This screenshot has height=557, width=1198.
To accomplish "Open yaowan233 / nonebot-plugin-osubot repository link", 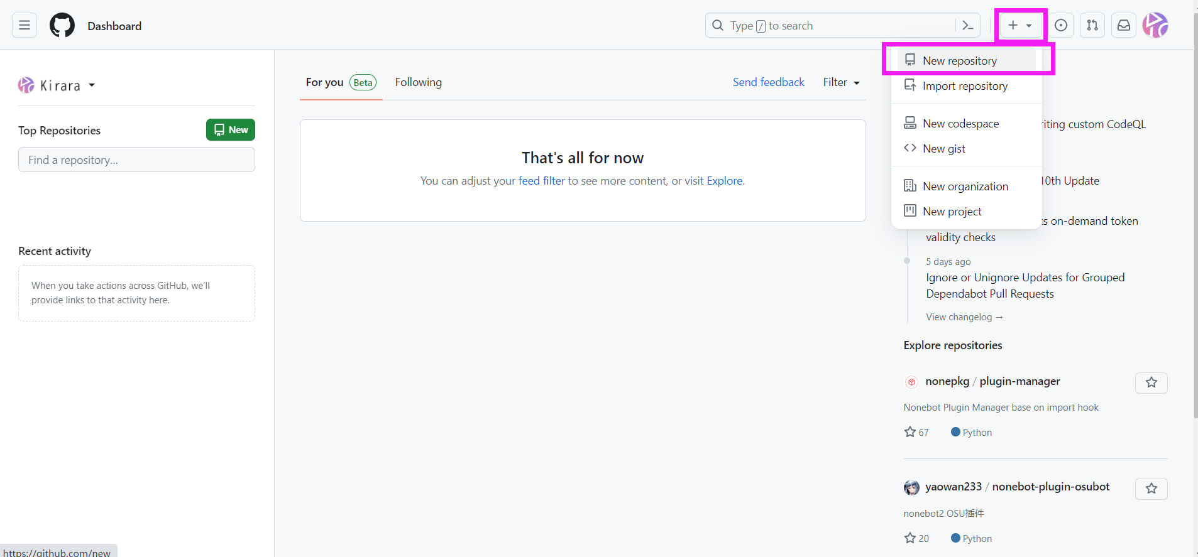I will (x=1017, y=487).
